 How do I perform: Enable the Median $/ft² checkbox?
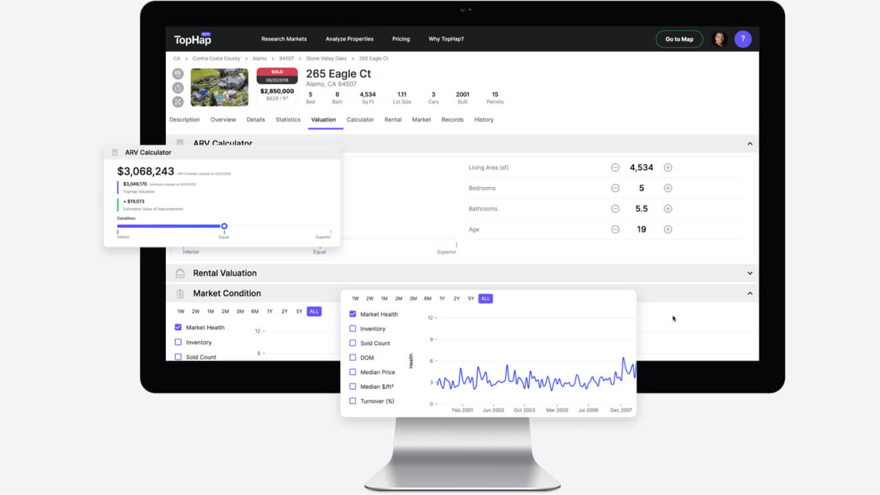click(x=353, y=387)
